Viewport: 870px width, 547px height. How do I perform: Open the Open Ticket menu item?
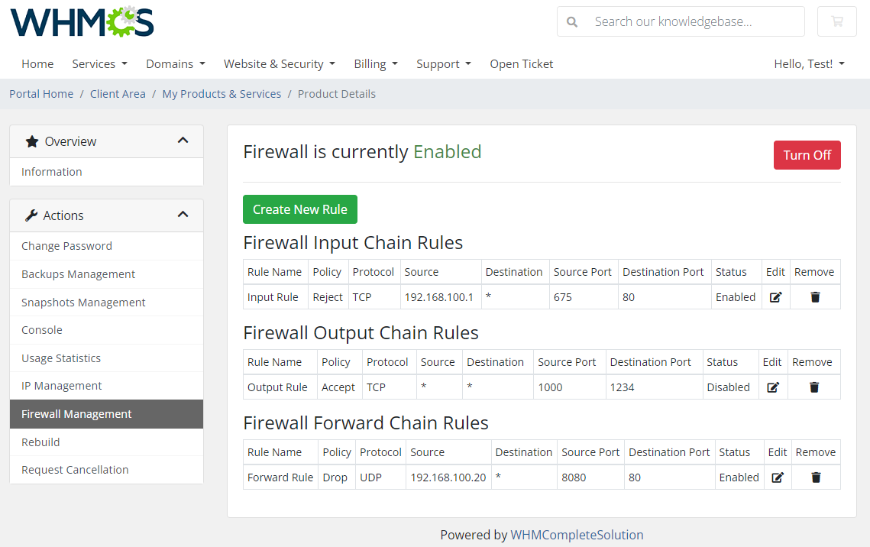click(x=522, y=64)
